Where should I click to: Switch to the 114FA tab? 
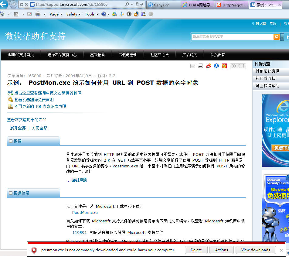pyautogui.click(x=198, y=5)
